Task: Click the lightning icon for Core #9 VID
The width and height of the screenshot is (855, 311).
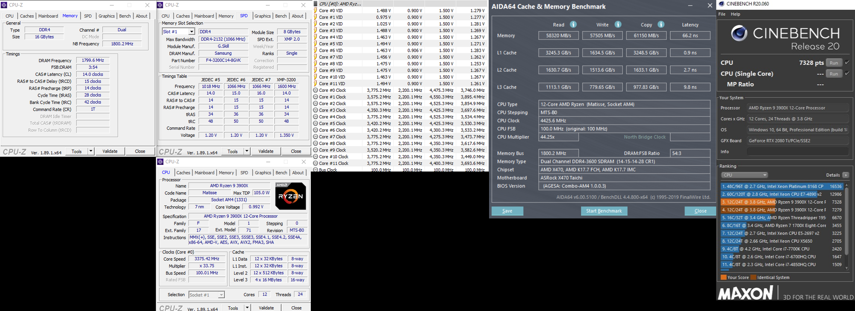Action: (315, 70)
